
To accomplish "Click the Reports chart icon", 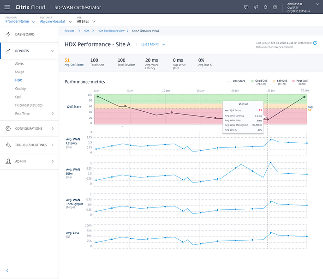I will click(8, 51).
